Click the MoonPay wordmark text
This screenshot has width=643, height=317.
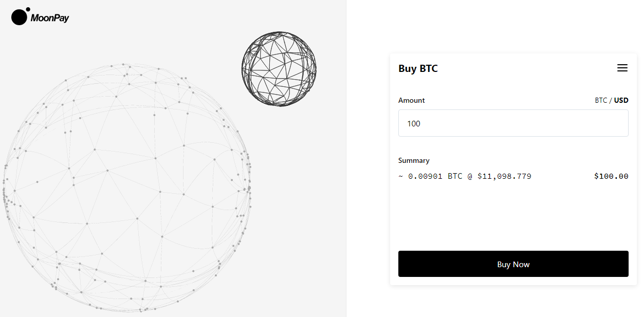49,18
